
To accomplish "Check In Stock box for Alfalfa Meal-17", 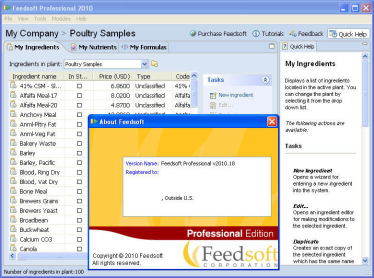I will coord(79,95).
